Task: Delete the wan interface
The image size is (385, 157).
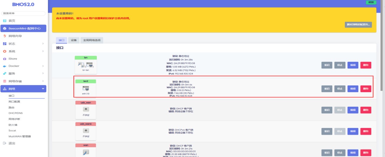Action: 366,152
